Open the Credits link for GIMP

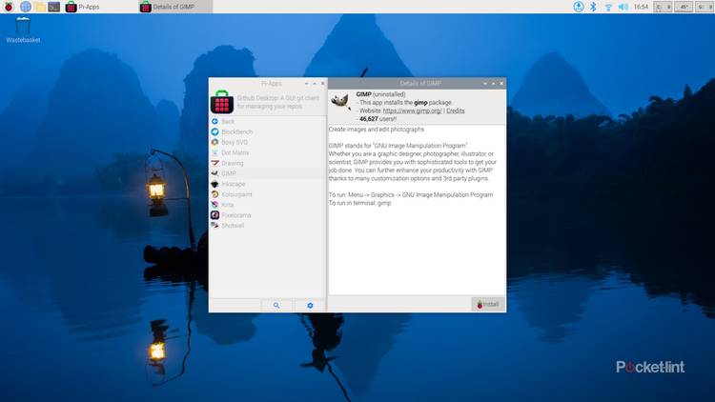456,111
